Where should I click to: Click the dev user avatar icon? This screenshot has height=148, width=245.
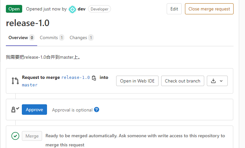coord(72,9)
